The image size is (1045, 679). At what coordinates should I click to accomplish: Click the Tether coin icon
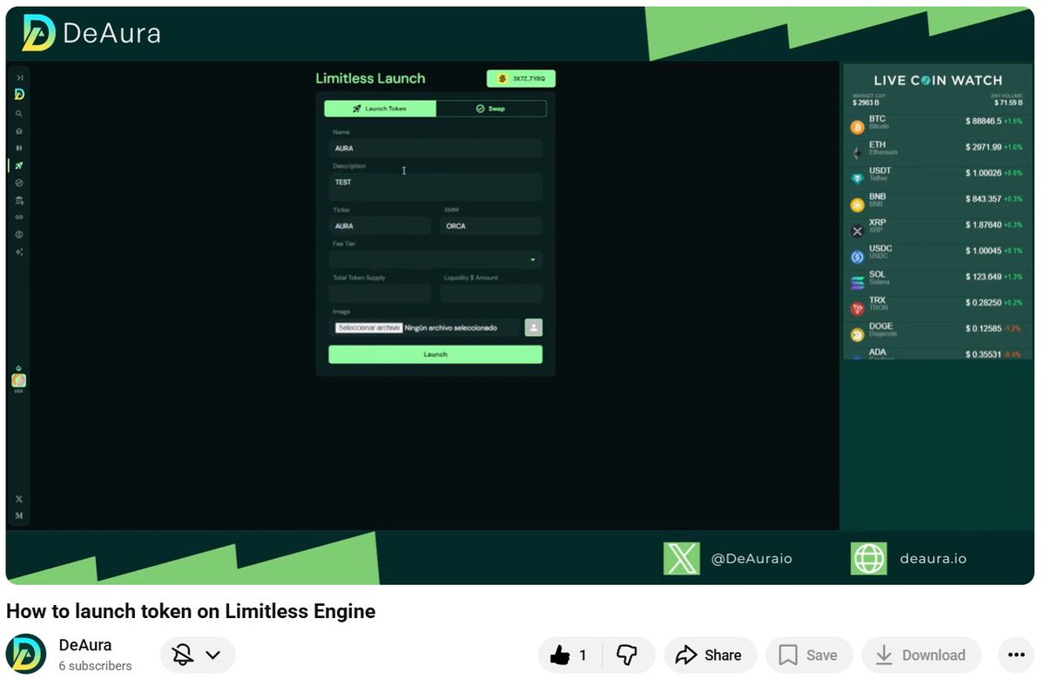857,178
